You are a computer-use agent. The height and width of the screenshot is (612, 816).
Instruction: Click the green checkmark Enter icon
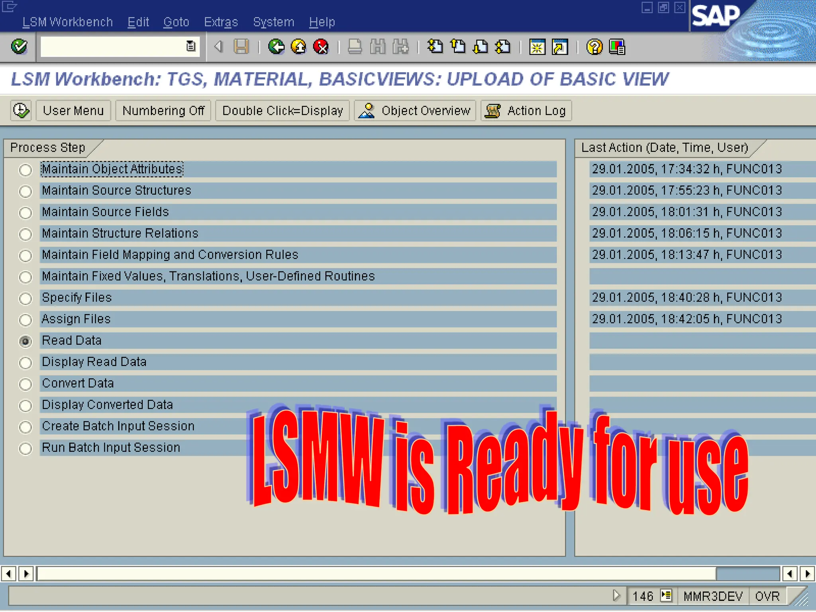(19, 47)
